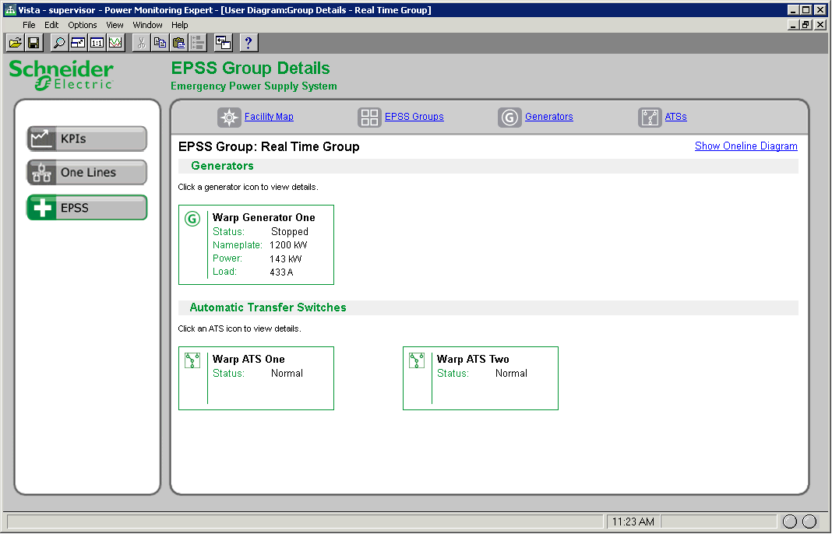The height and width of the screenshot is (534, 832).
Task: Click the 11:23 AM time display
Action: point(633,522)
